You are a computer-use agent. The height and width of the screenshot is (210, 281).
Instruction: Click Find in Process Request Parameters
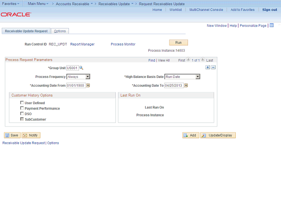[x=151, y=60]
